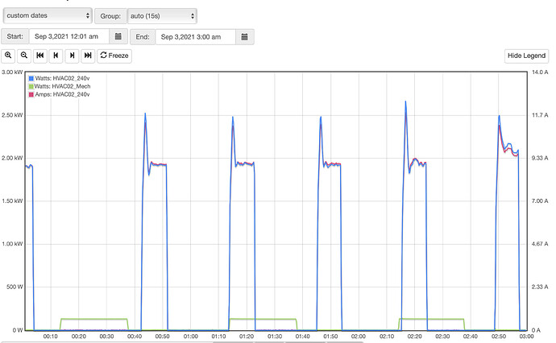Jump to latest data with fast-forward icon
556x343 pixels.
click(x=88, y=56)
